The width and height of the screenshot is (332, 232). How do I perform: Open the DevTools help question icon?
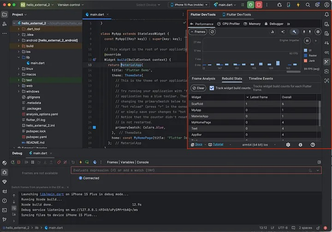coord(313,145)
